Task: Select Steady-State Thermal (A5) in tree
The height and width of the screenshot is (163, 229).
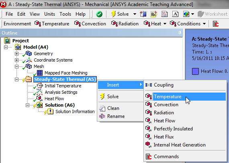Action: point(65,79)
